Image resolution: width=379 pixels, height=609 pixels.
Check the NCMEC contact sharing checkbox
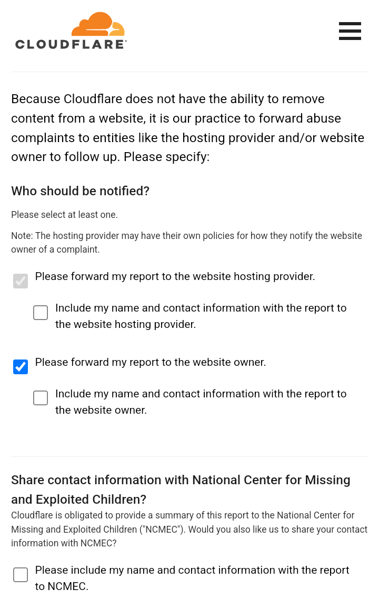pos(21,575)
